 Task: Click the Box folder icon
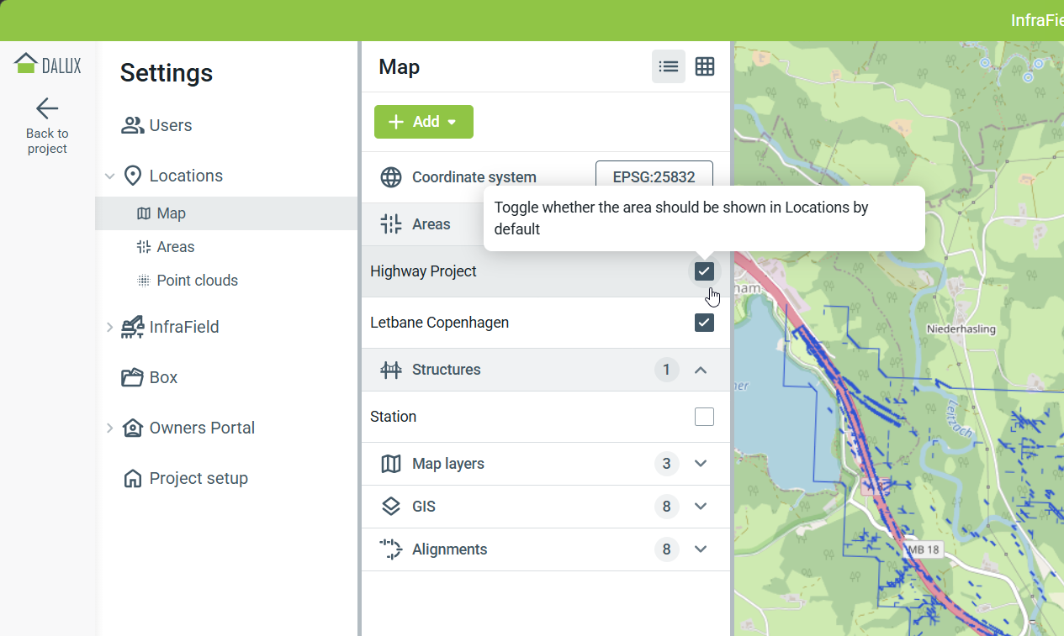(132, 377)
